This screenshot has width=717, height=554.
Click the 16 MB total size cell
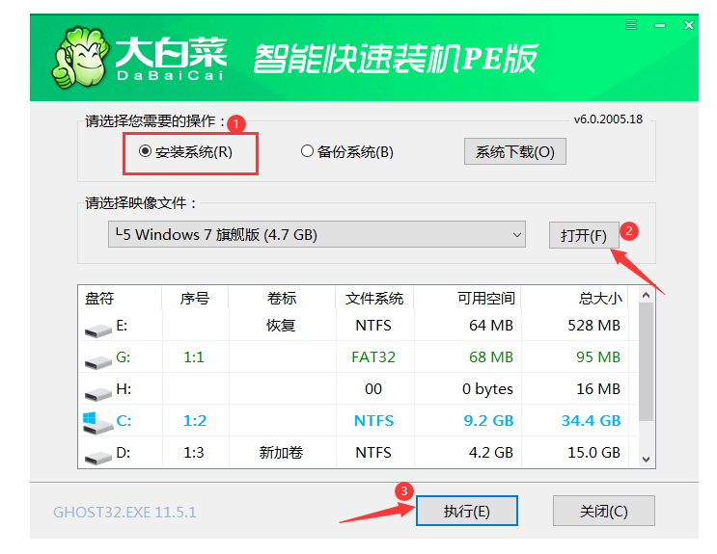[598, 389]
